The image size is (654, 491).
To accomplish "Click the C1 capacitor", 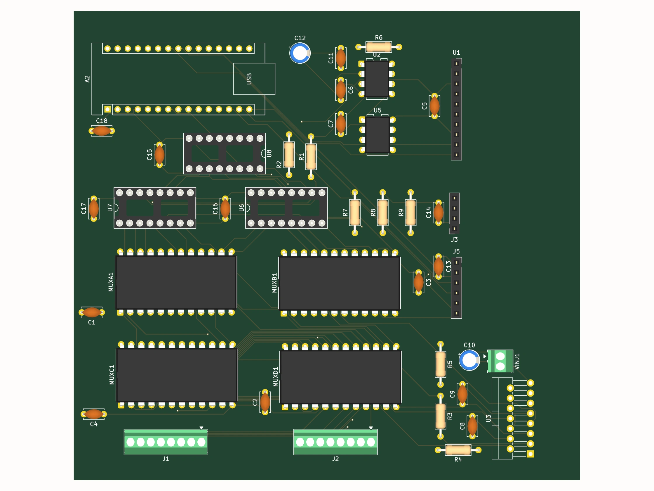I will [92, 312].
